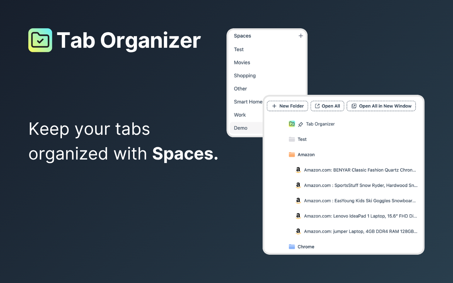Open the jumper Laptop 4GB DDR4 tab
The height and width of the screenshot is (283, 453).
(x=361, y=231)
